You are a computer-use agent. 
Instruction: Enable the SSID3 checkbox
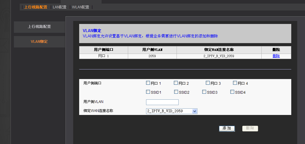[204, 92]
